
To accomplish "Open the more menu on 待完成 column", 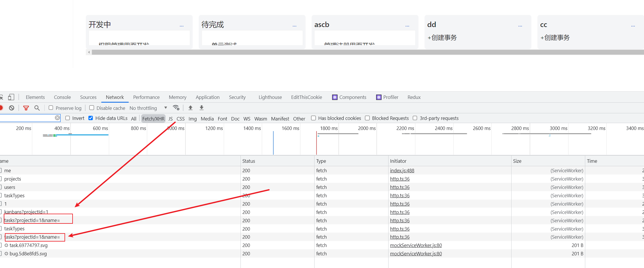I will [294, 26].
